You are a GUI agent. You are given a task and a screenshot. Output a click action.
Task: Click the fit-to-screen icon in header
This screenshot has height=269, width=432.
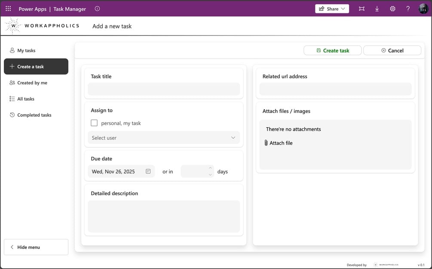point(362,9)
